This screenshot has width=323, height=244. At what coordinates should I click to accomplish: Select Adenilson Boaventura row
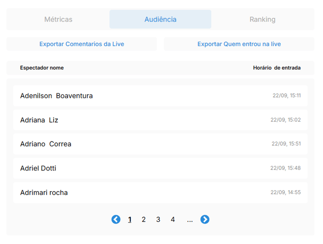[160, 96]
